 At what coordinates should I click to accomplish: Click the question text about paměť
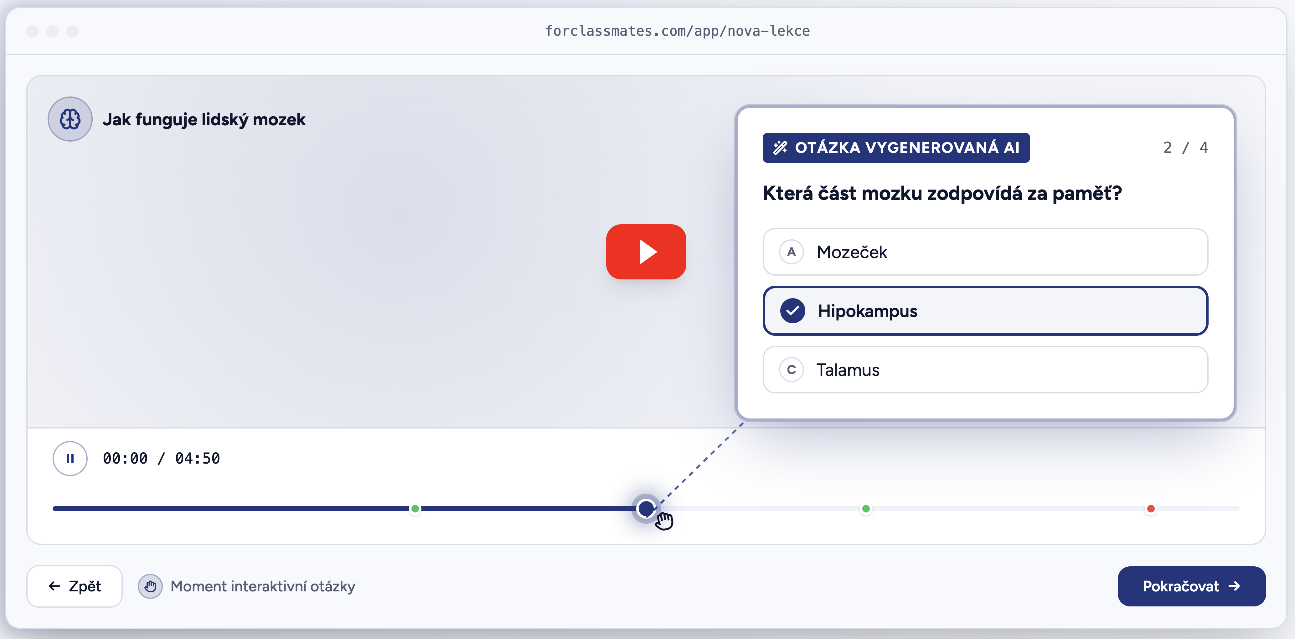942,194
